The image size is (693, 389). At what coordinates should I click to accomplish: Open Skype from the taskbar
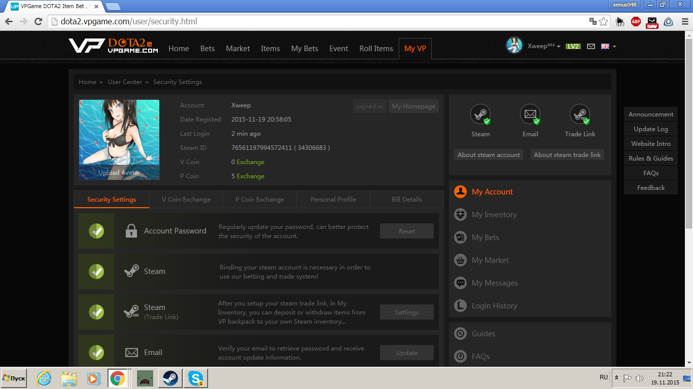195,378
